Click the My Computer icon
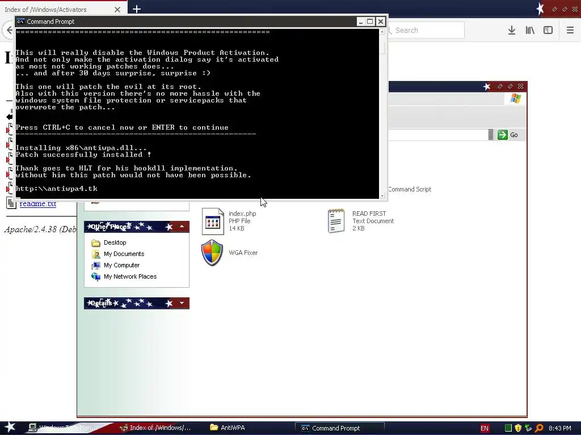This screenshot has height=435, width=581. pos(95,266)
